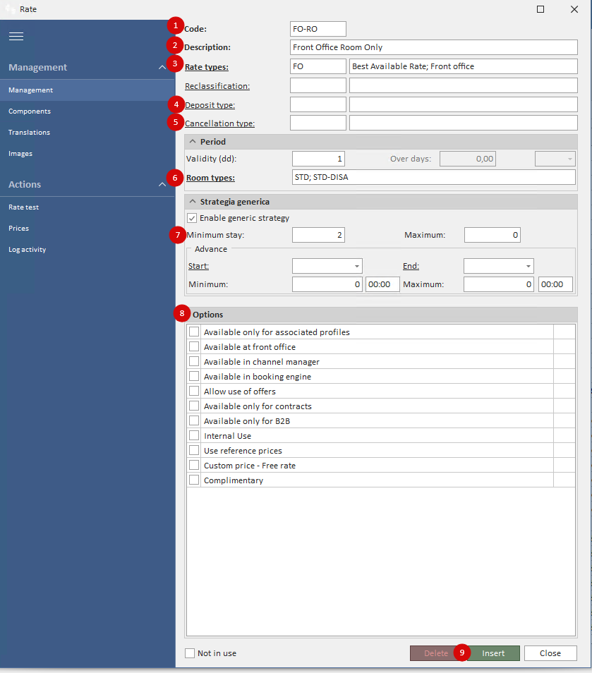Open the Reclassification lookup link
The image size is (592, 673).
[217, 86]
